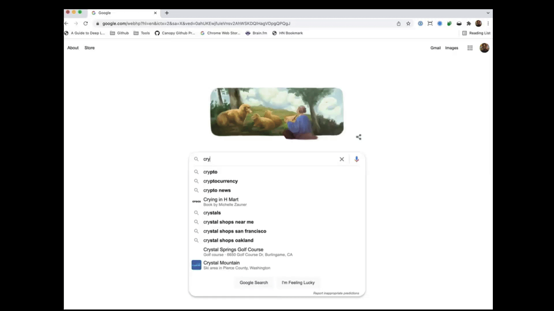Open the share page icon in address bar
The height and width of the screenshot is (311, 554).
pos(398,24)
